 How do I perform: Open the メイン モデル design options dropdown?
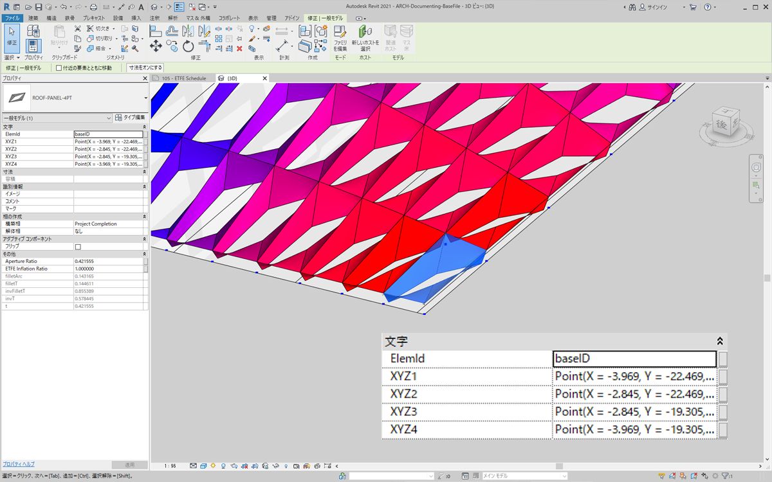point(524,476)
